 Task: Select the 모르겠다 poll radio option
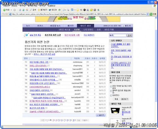pos(111,96)
